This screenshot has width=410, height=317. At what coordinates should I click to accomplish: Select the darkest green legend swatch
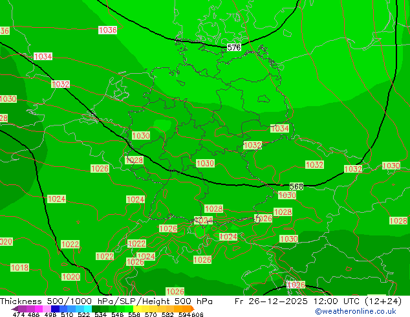(96, 309)
